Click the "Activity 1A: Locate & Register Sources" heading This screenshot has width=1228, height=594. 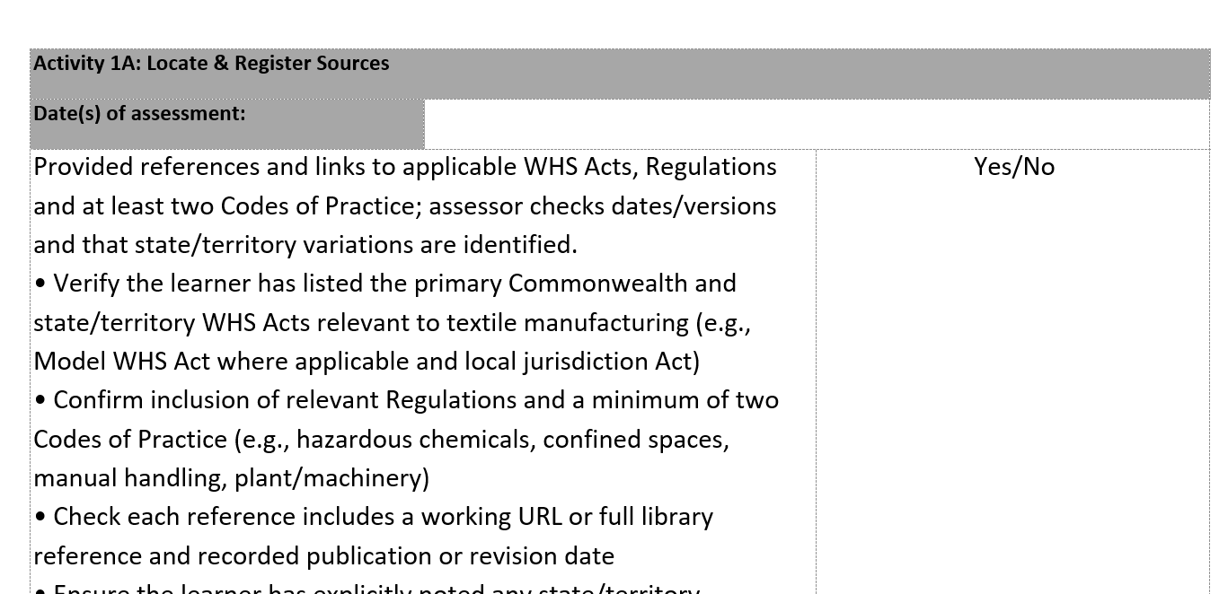[x=211, y=64]
